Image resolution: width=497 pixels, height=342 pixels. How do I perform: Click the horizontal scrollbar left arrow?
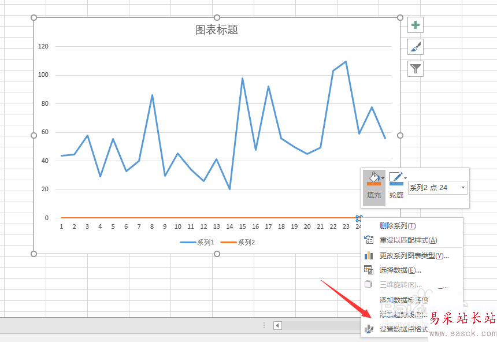(277, 325)
